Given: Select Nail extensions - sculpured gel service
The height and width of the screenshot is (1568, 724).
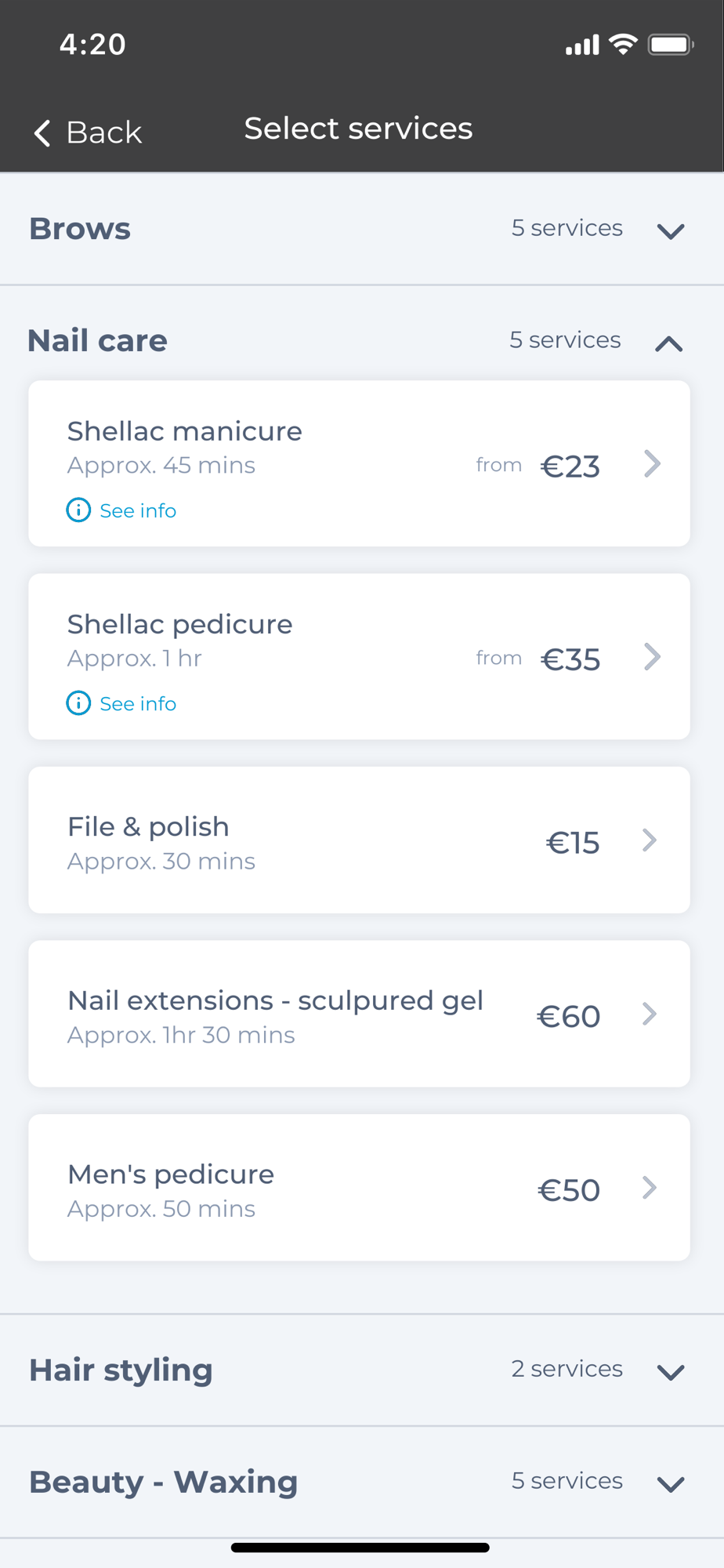Looking at the screenshot, I should point(359,1014).
